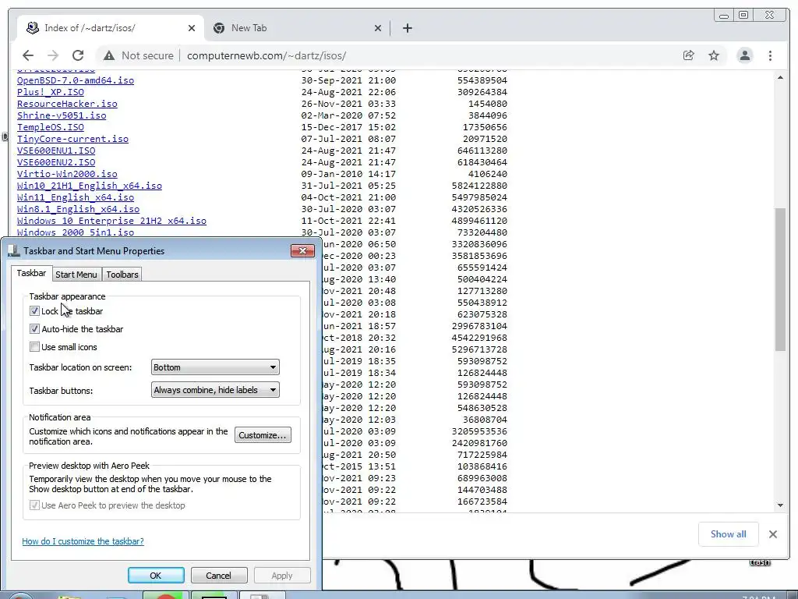
Task: Select the 'New Tab' browser tab
Action: [x=298, y=28]
